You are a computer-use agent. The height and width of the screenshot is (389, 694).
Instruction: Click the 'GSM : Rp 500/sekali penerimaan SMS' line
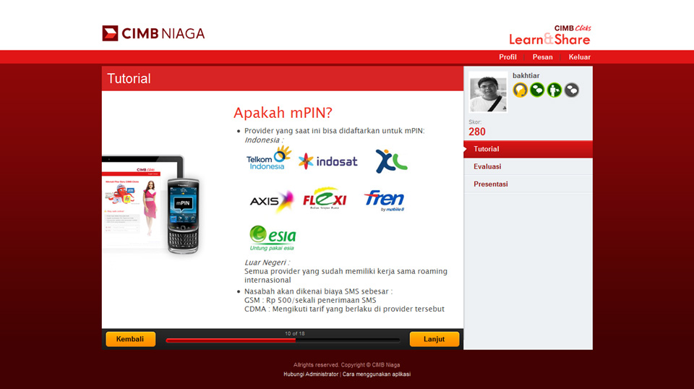pos(310,300)
